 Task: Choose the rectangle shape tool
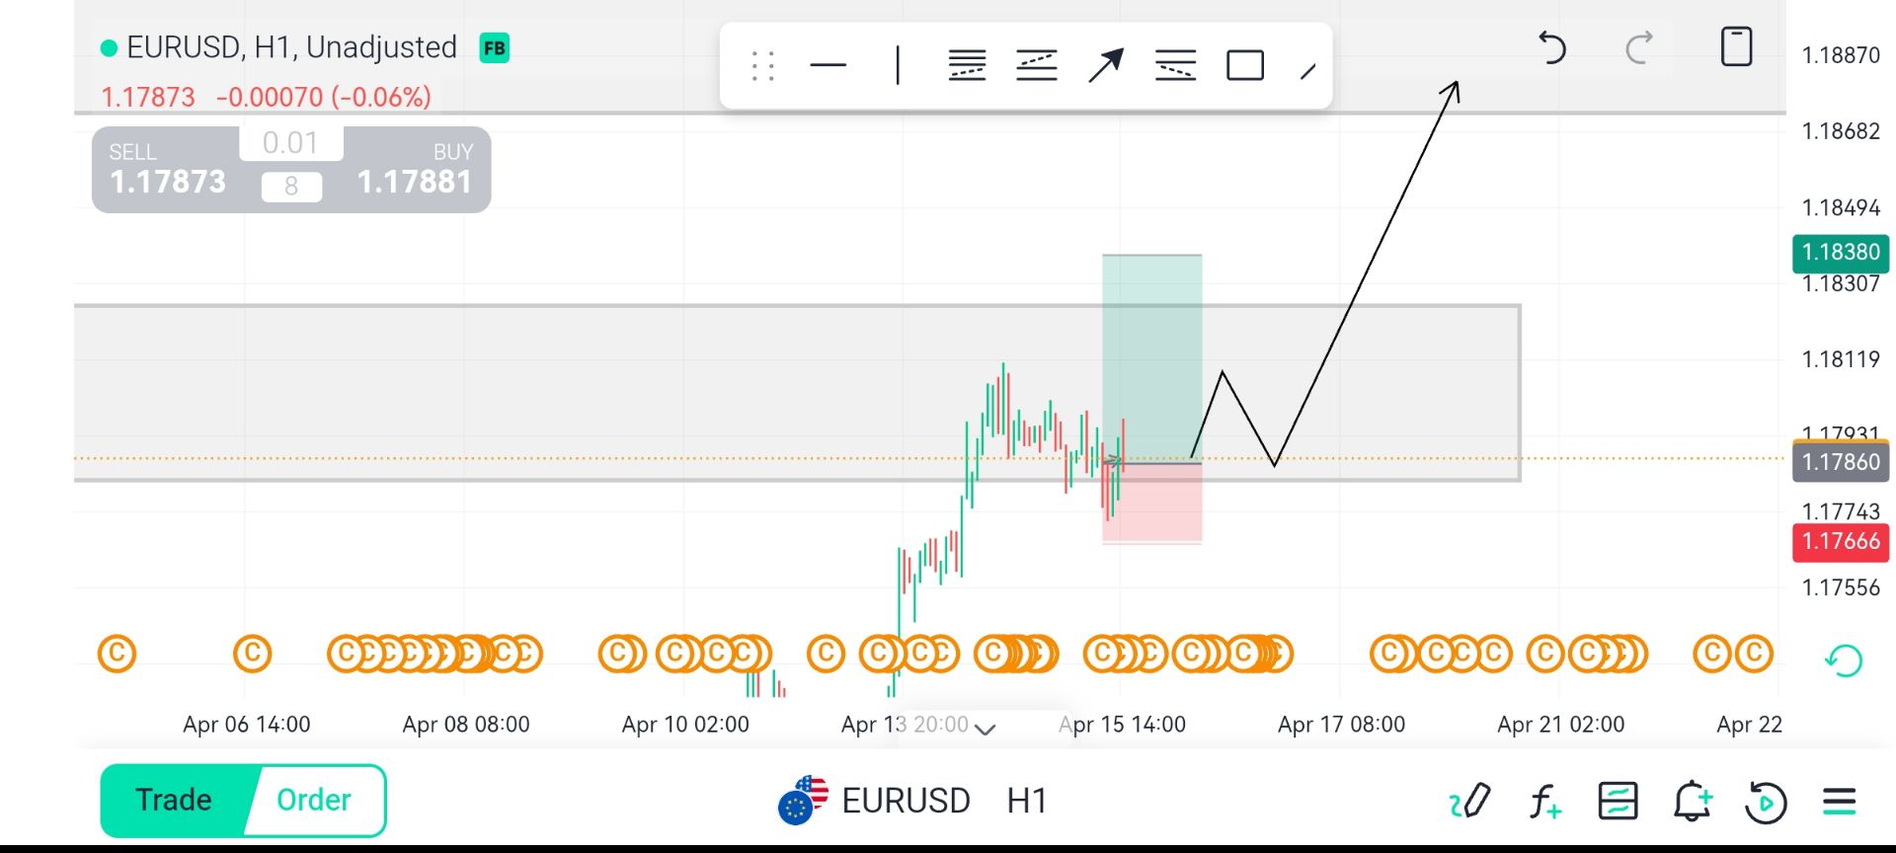pos(1244,66)
